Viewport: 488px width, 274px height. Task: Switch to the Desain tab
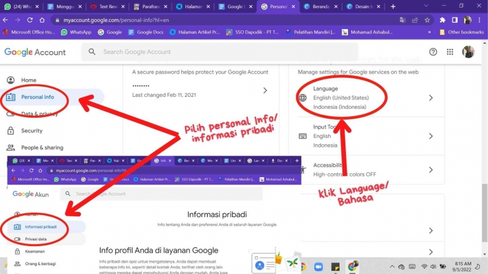pyautogui.click(x=363, y=6)
